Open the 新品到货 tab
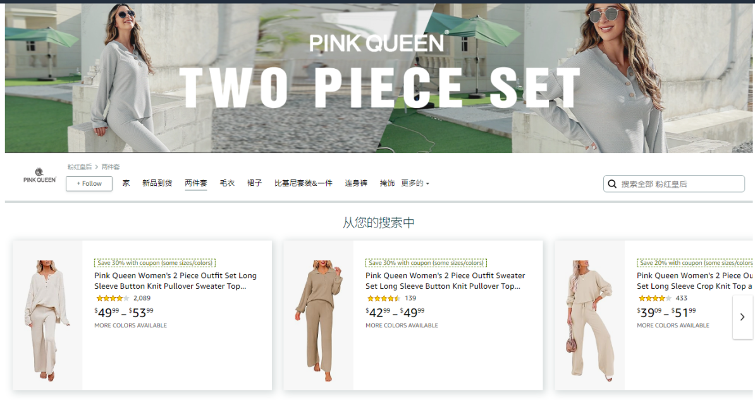Viewport: 755px width, 400px height. pyautogui.click(x=157, y=183)
